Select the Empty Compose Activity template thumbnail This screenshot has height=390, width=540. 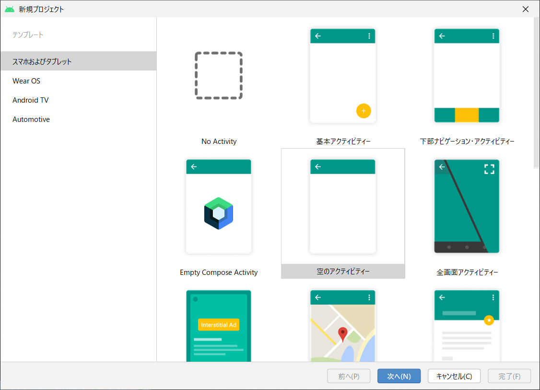coord(219,206)
